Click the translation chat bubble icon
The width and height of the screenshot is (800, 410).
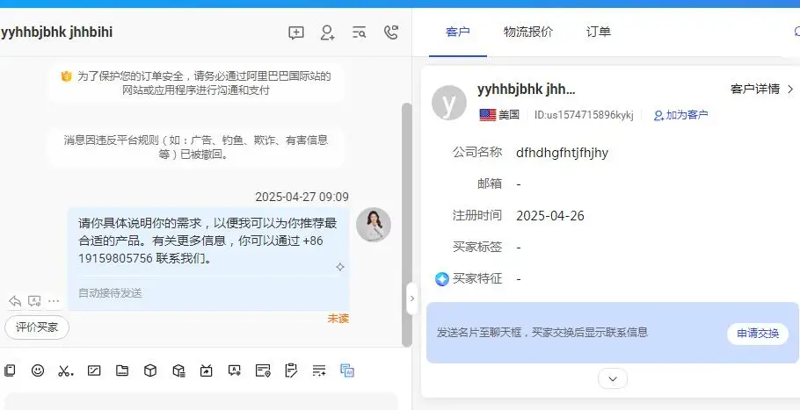click(x=234, y=370)
